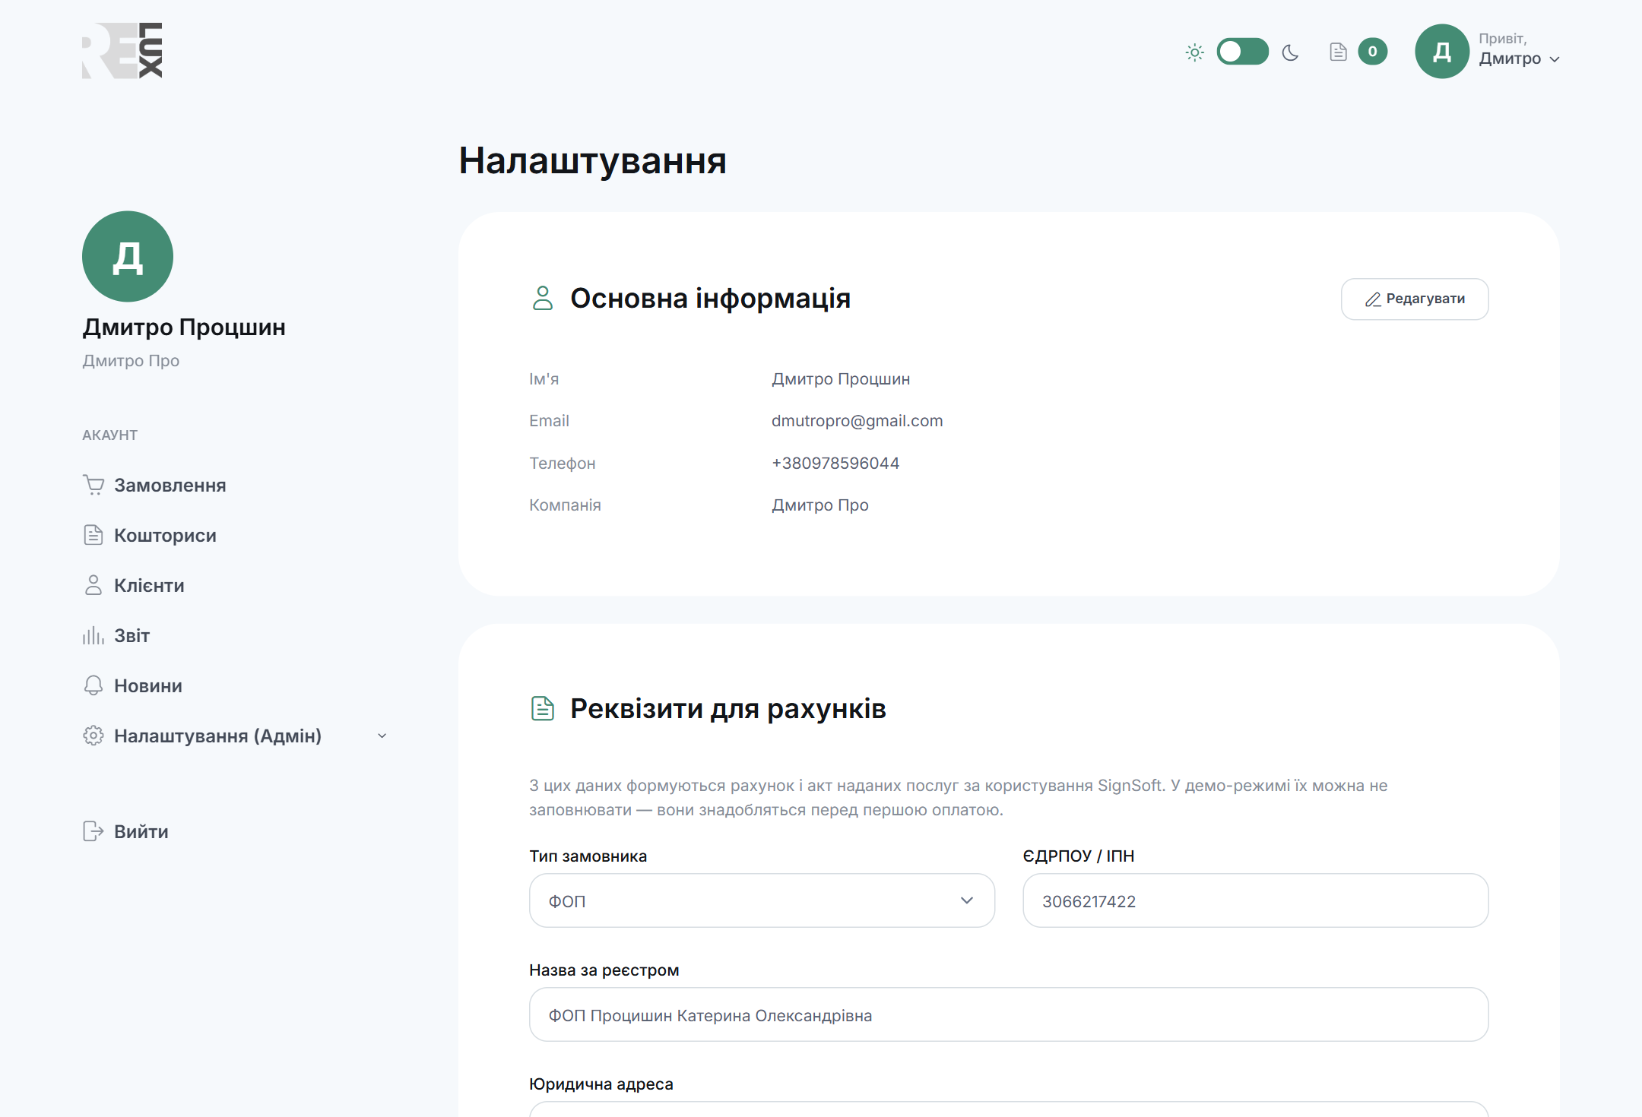This screenshot has height=1117, width=1642.
Task: Click the sidebar name Дмитро Прощшин
Action: pos(184,328)
